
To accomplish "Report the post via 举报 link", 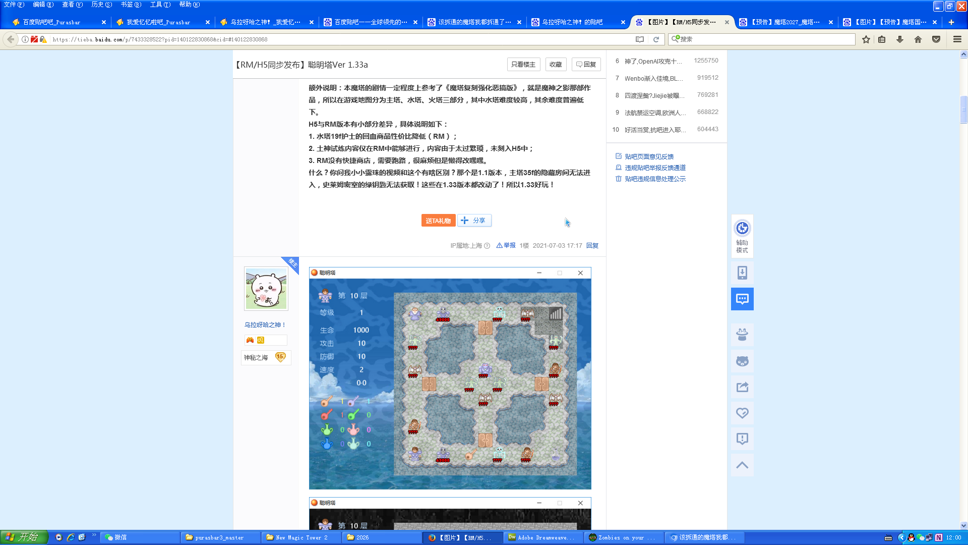I will click(x=506, y=246).
